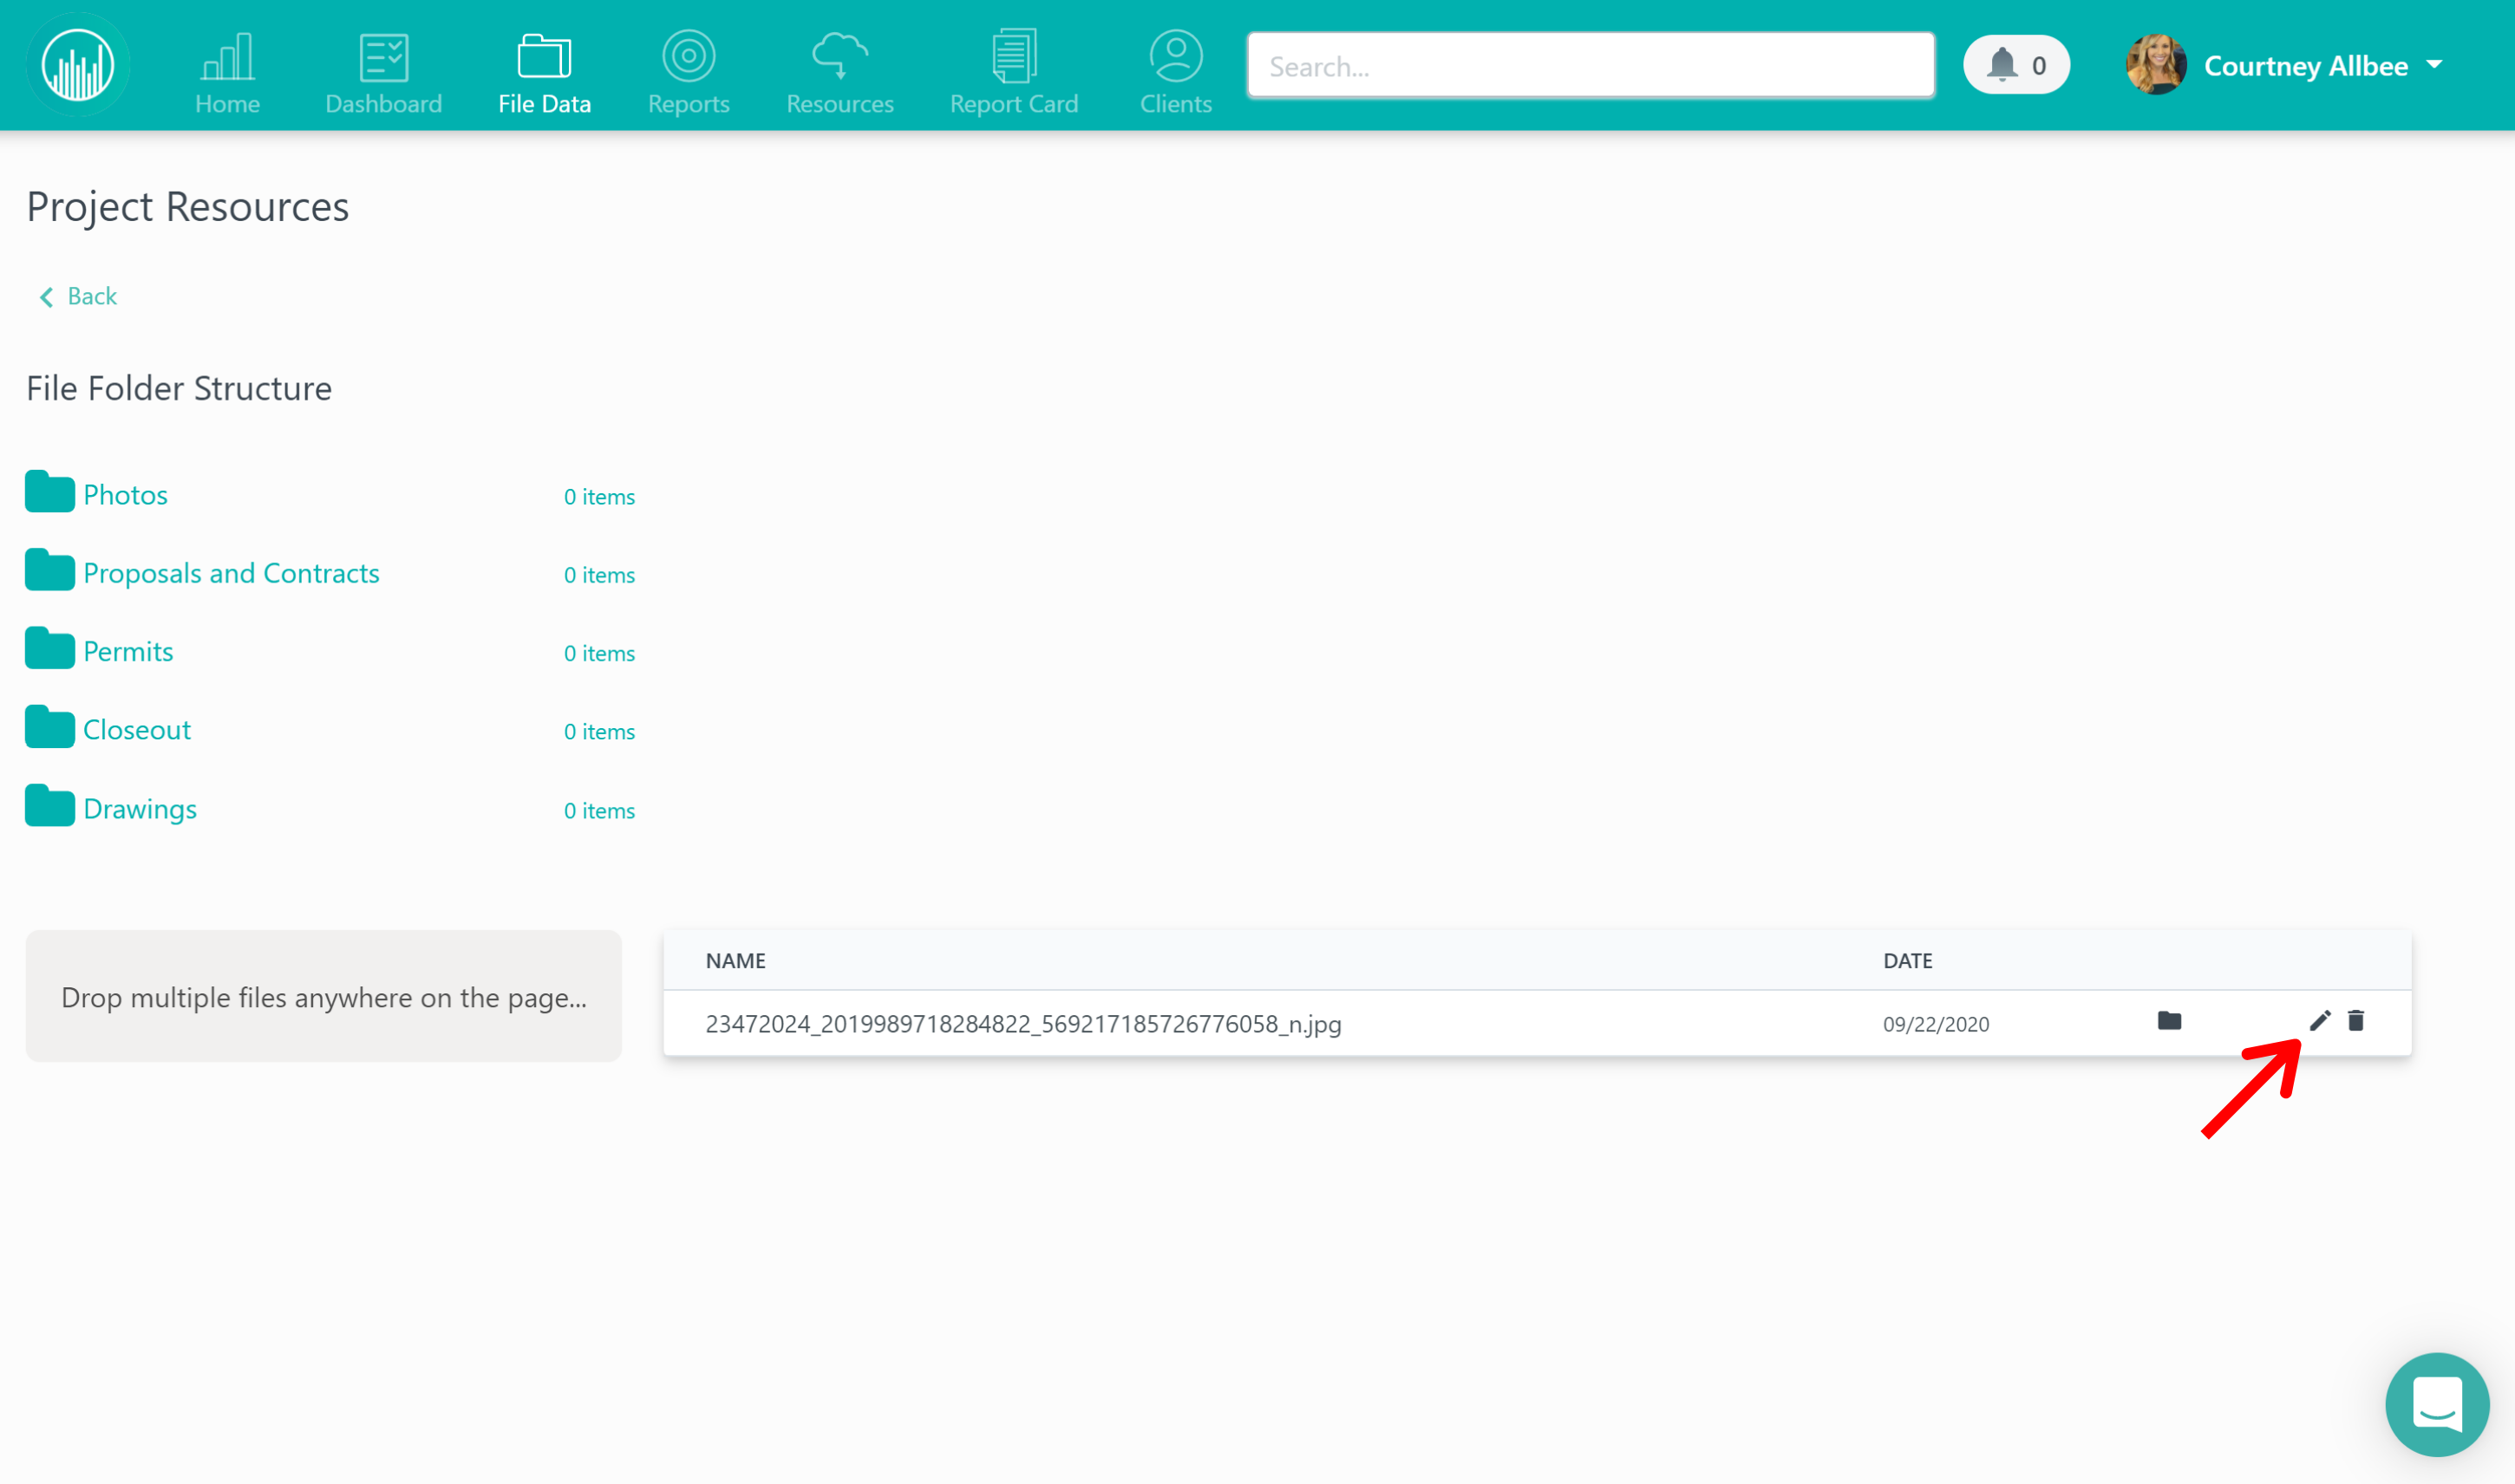The width and height of the screenshot is (2515, 1484).
Task: Open the Photos folder link
Action: tap(125, 495)
